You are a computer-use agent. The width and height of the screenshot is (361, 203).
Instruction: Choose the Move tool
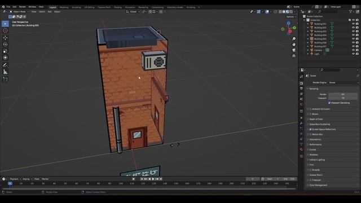coord(5,38)
